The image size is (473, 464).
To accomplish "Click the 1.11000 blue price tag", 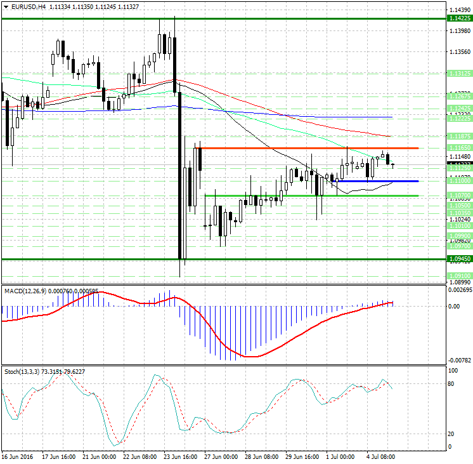I will coord(459,181).
